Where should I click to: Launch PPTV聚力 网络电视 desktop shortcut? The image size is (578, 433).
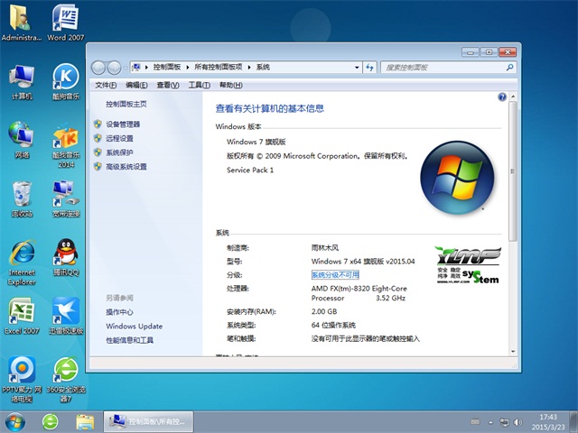pyautogui.click(x=22, y=379)
